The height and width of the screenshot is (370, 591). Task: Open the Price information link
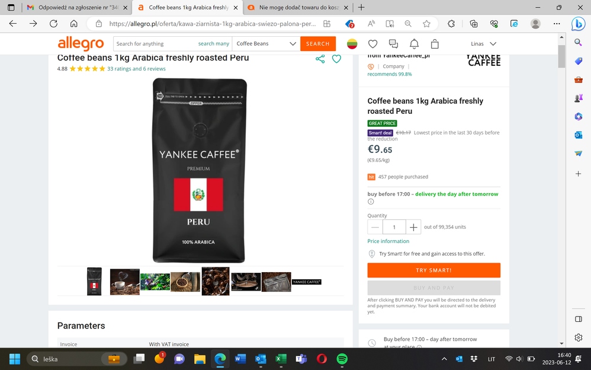tap(388, 241)
